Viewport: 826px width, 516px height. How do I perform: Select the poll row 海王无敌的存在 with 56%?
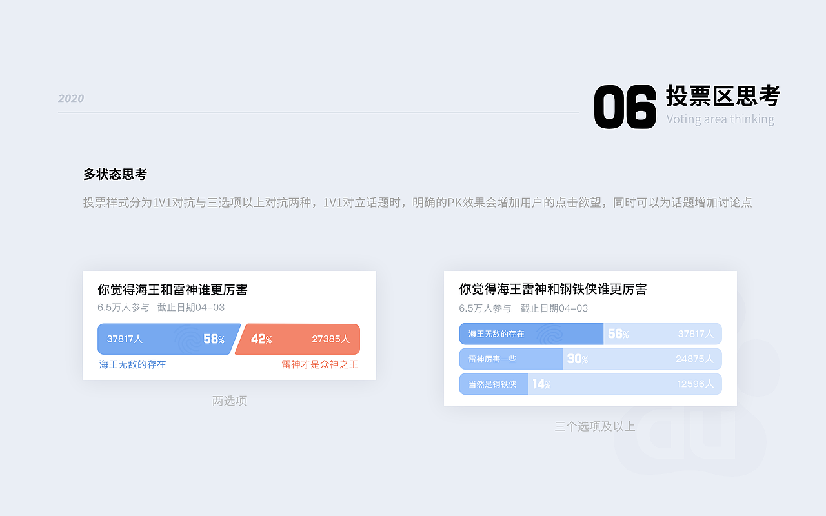click(590, 334)
